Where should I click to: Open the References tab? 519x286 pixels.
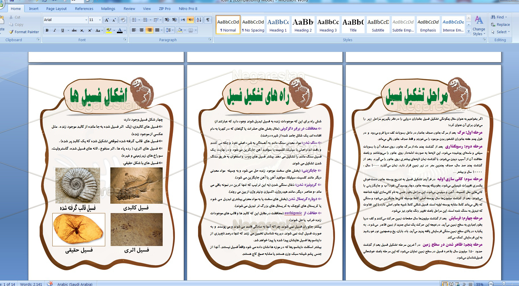click(x=84, y=9)
